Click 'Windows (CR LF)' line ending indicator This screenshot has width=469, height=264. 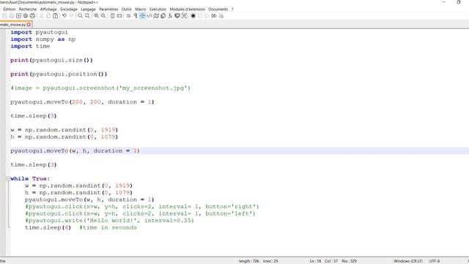(x=408, y=261)
